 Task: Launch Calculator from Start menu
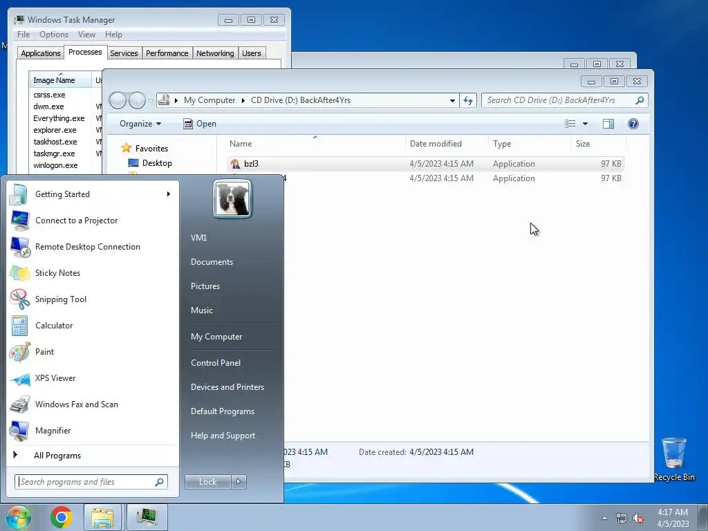(x=92, y=326)
